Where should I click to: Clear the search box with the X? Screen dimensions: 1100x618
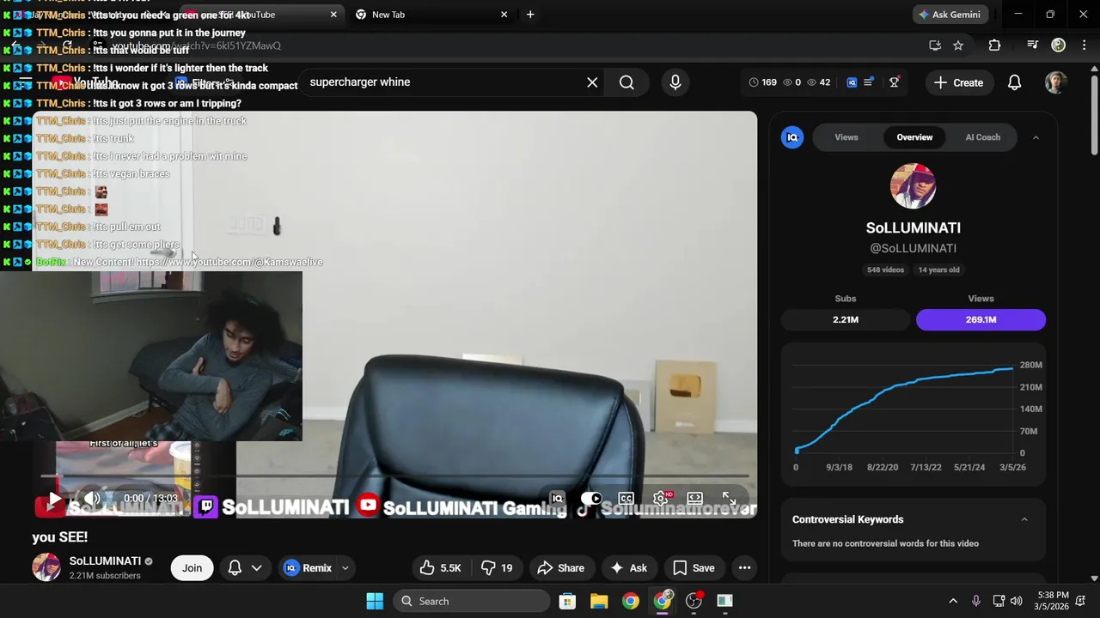592,82
